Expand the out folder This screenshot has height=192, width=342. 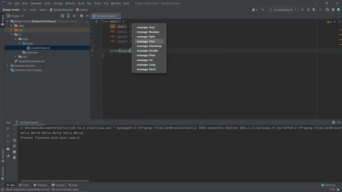(x=12, y=30)
